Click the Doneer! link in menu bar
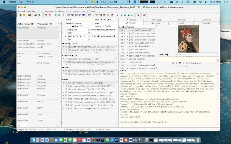Screen dimensions: 231x144 coord(92,11)
